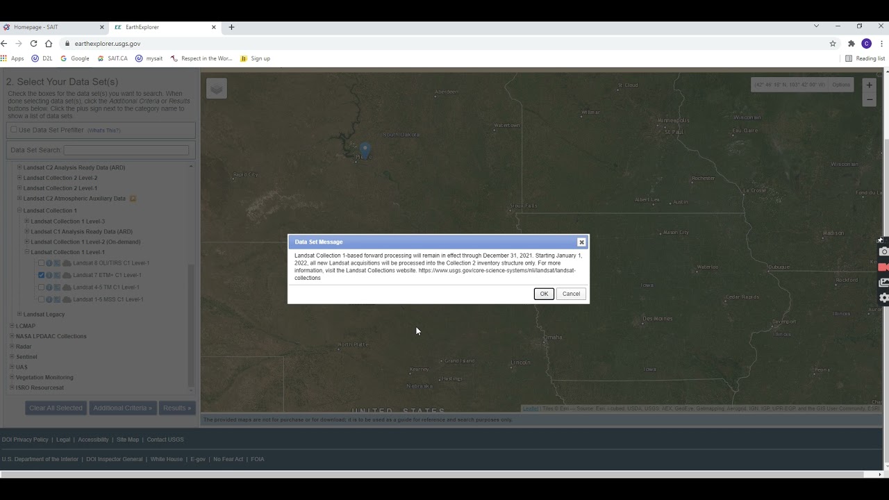Open the Contact USGS footer link

tap(165, 440)
